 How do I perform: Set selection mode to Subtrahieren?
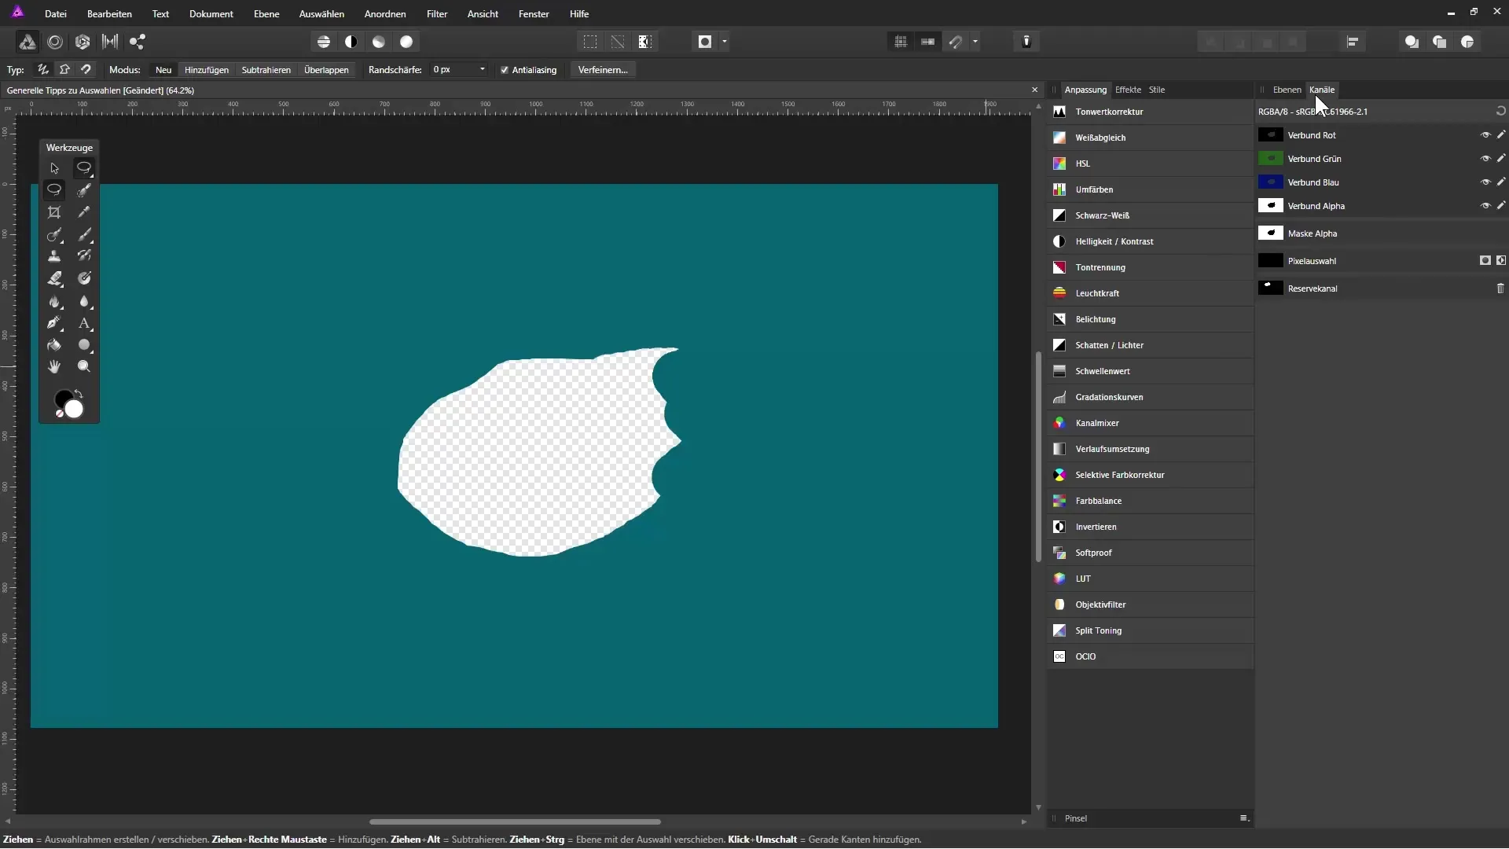266,70
